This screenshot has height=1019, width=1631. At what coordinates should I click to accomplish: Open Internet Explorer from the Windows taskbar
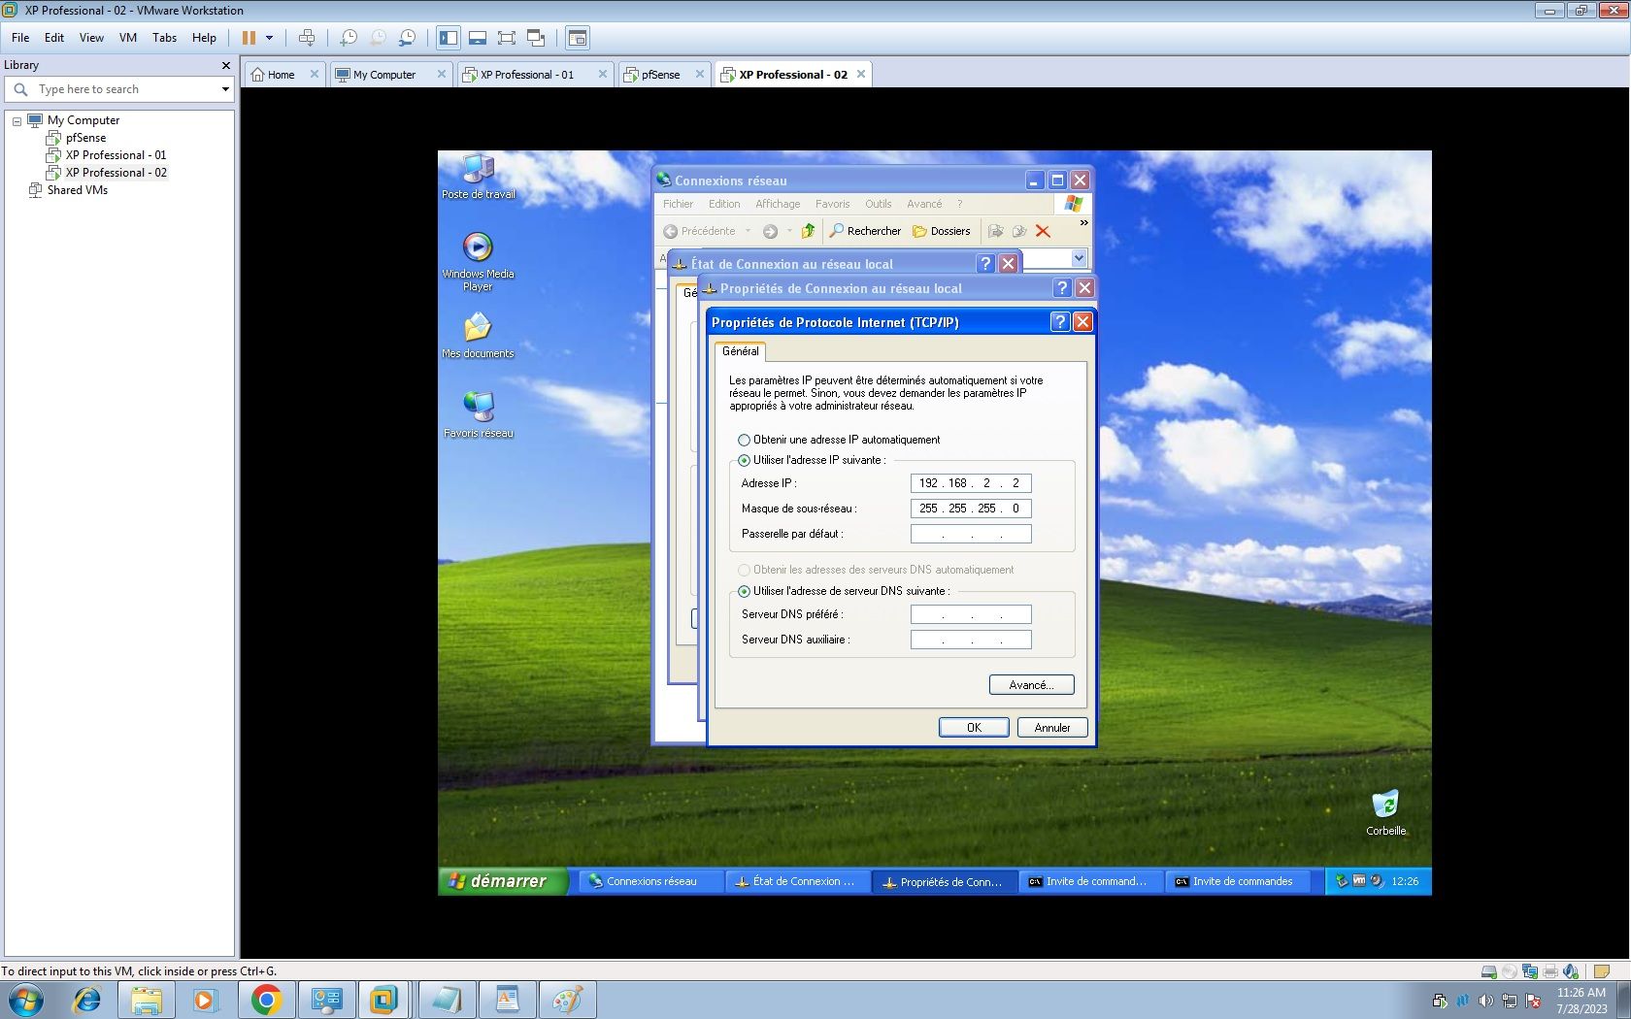click(87, 1000)
